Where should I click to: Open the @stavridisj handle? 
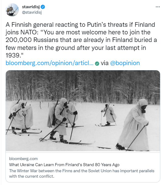(x=32, y=12)
